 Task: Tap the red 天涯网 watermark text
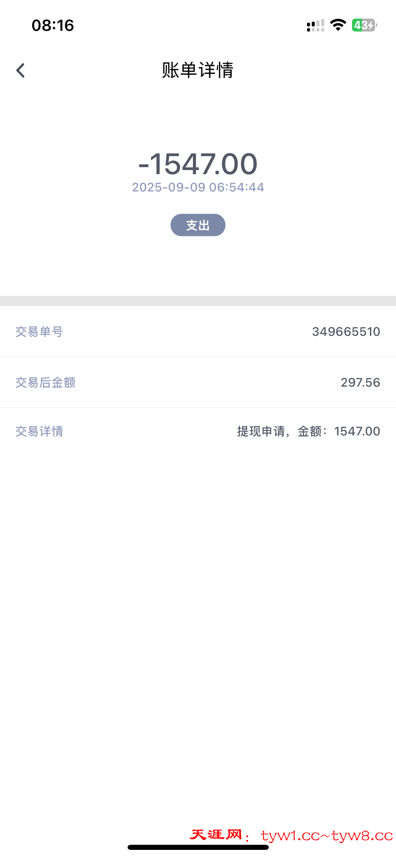216,835
